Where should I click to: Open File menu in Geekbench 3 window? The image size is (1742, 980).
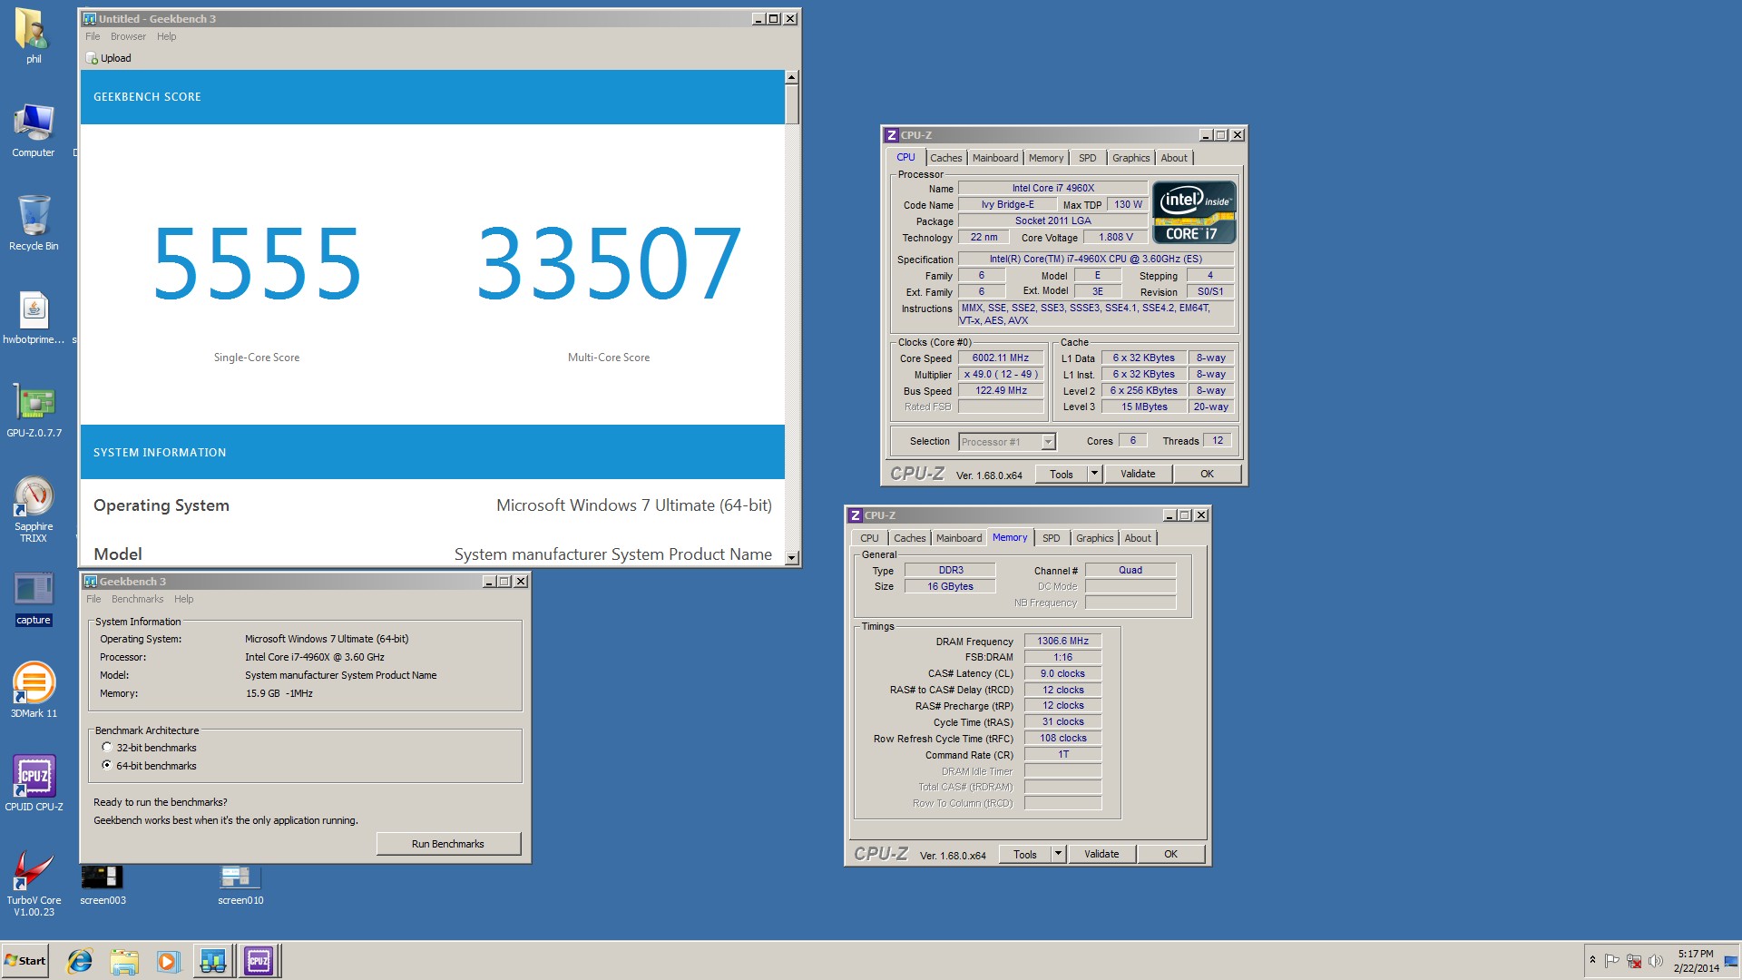[x=93, y=599]
